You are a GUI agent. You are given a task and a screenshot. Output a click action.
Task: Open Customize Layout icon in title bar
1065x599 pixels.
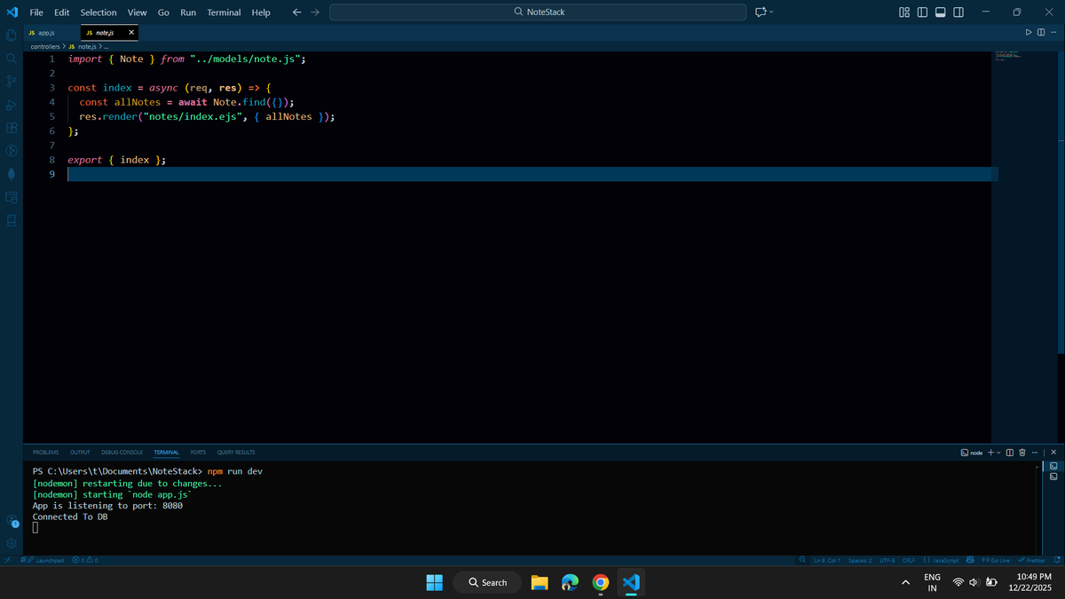904,12
